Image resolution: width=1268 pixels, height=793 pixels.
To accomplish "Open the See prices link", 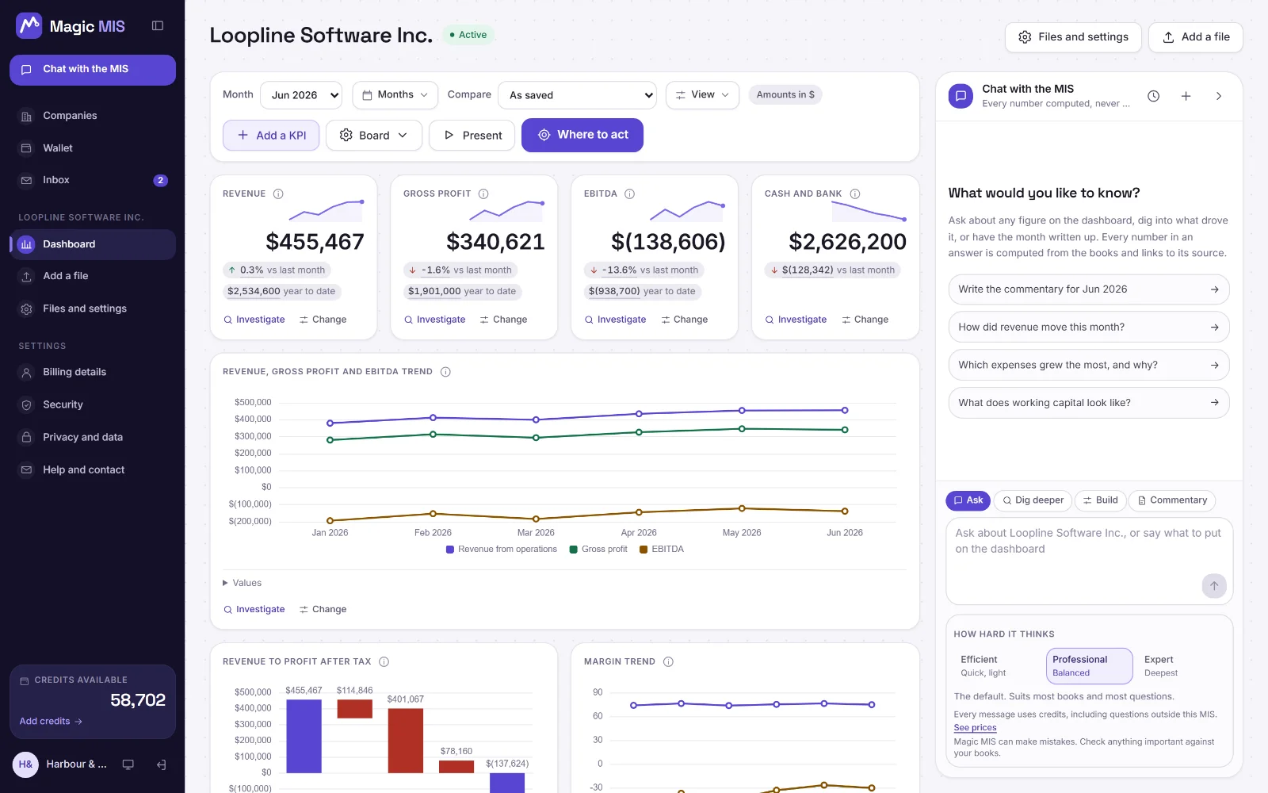I will tap(975, 728).
